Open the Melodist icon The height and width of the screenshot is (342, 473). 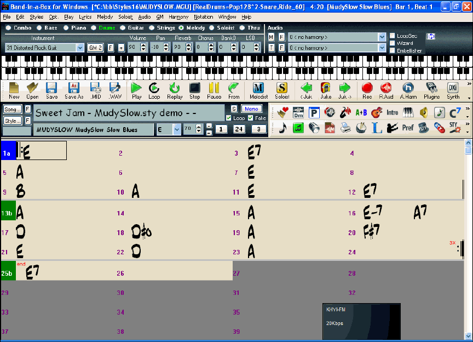tap(258, 90)
